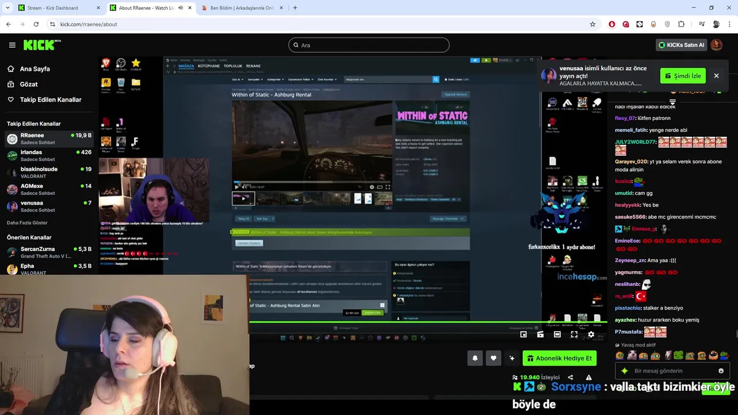The image size is (738, 415).
Task: Open the Kick profile avatar menu
Action: click(x=716, y=45)
